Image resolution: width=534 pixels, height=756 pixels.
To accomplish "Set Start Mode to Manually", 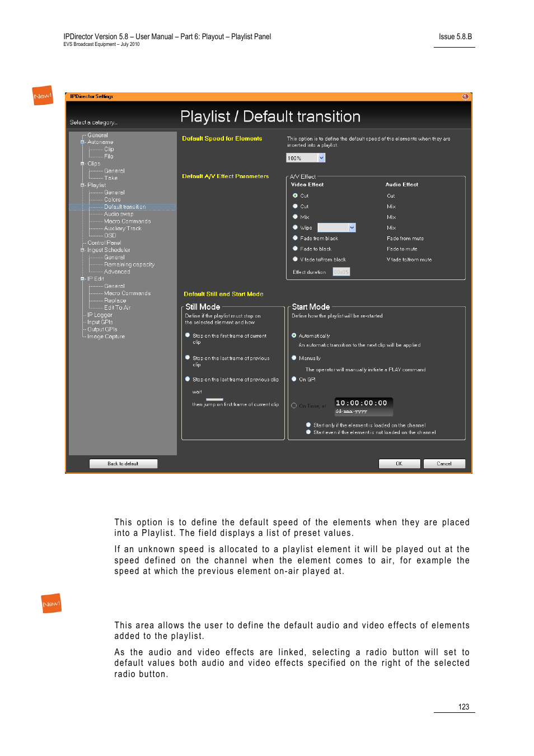I will pyautogui.click(x=294, y=358).
